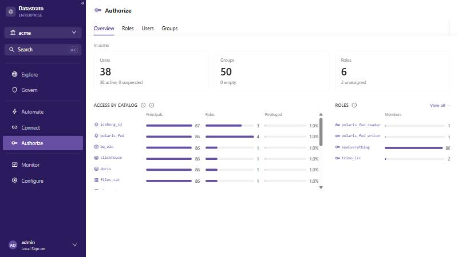The image size is (458, 257).
Task: Open the files_cat catalog link
Action: (110, 180)
